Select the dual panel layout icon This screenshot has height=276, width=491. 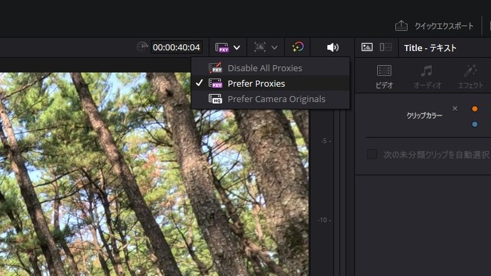point(386,47)
